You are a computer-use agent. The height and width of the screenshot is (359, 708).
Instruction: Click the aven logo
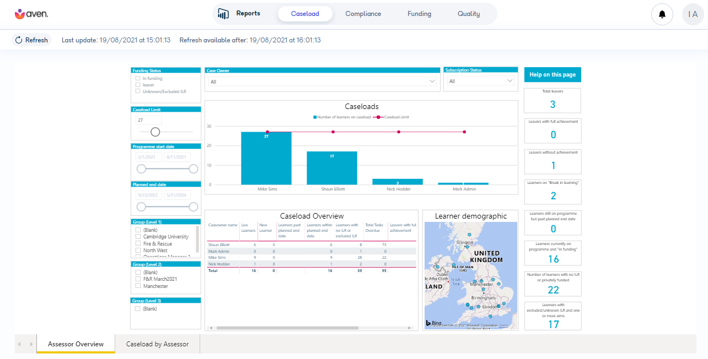point(31,14)
